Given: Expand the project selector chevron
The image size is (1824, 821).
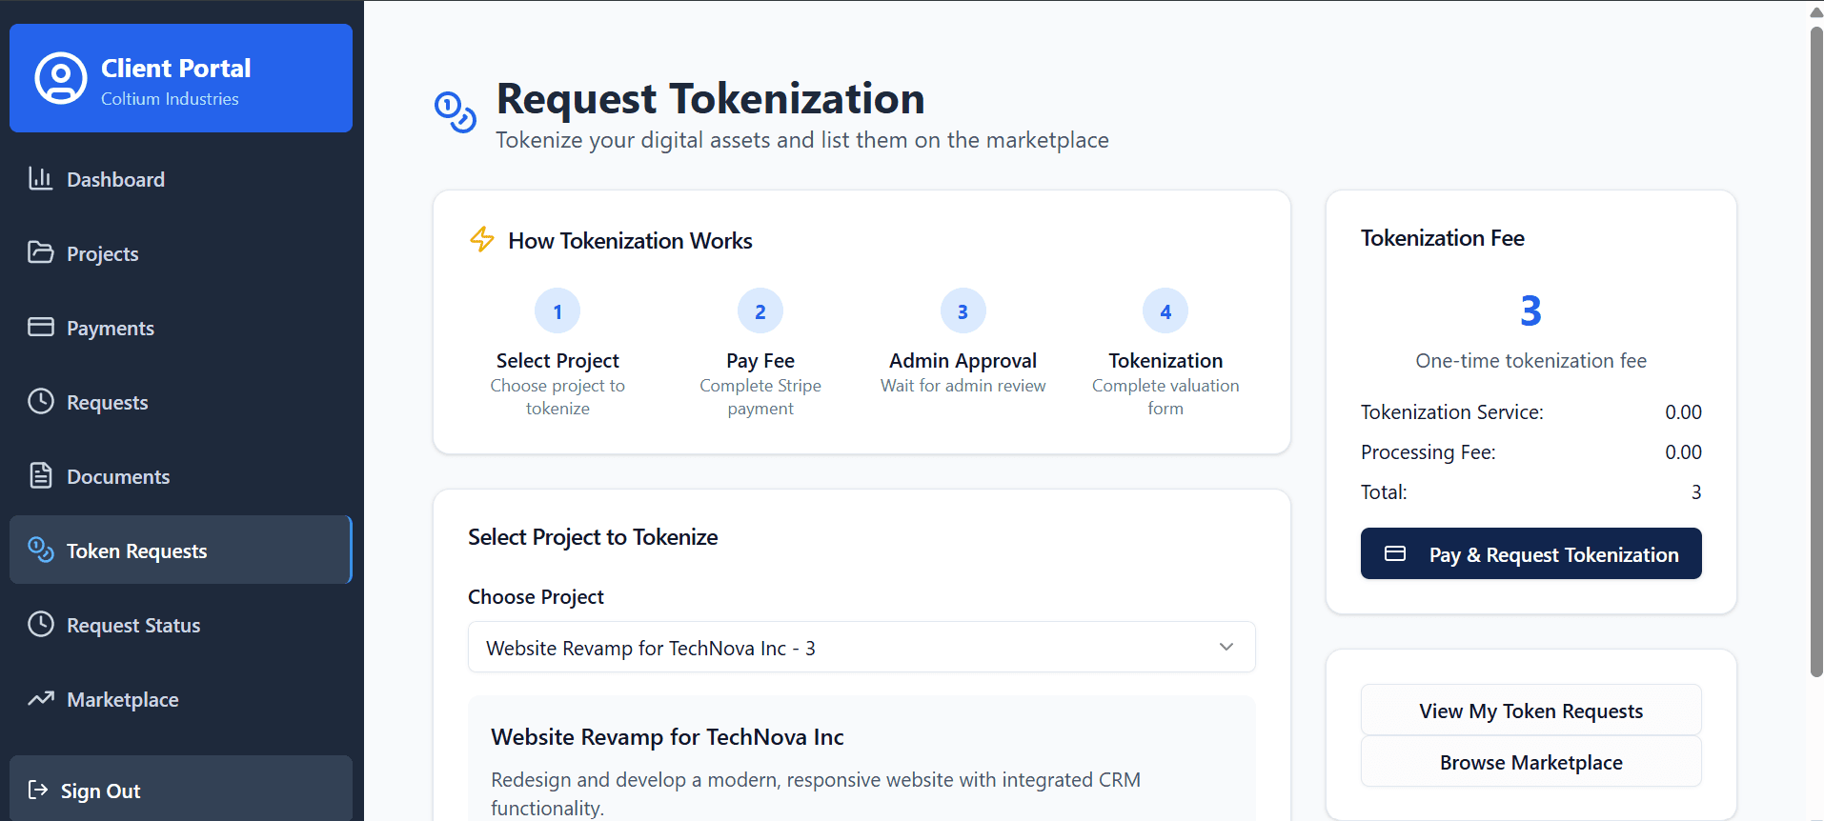Looking at the screenshot, I should [1226, 647].
